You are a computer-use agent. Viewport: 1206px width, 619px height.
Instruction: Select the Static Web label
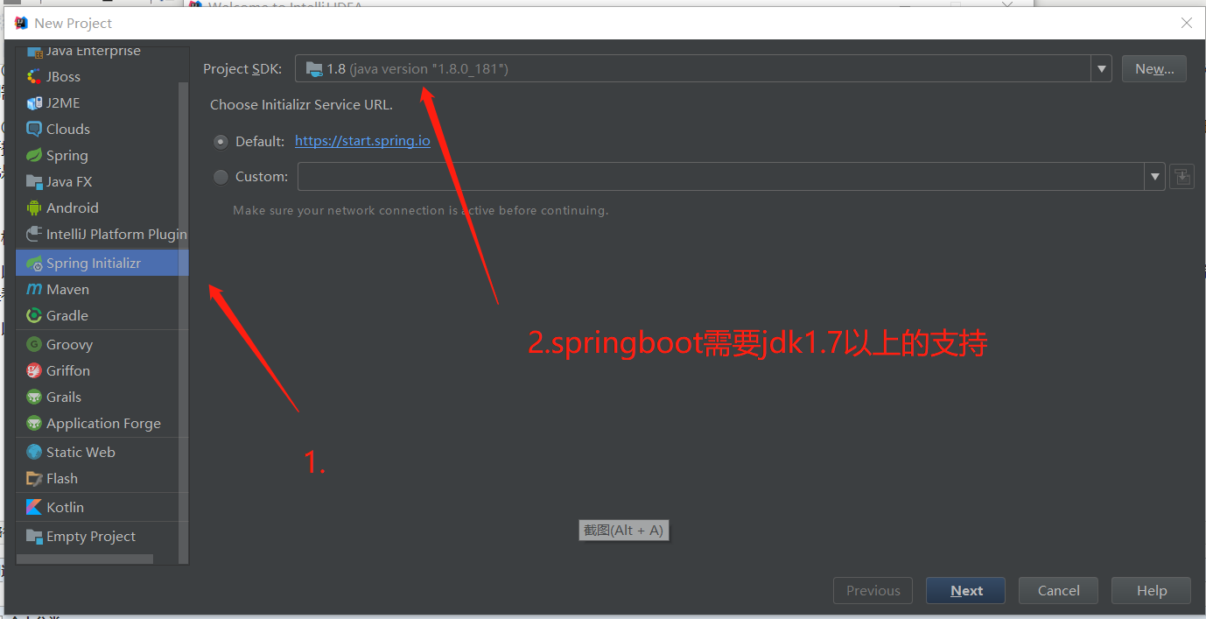pos(81,453)
